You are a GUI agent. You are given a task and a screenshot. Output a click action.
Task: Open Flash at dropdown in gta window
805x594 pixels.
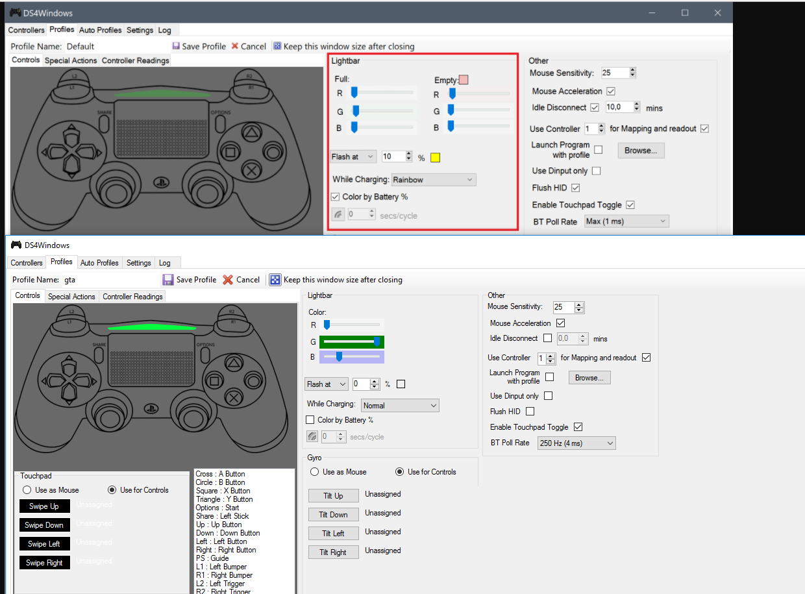pos(327,384)
